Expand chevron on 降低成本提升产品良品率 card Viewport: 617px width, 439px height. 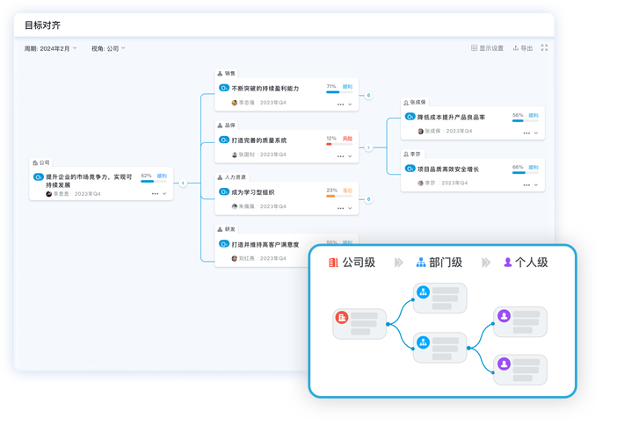[536, 133]
